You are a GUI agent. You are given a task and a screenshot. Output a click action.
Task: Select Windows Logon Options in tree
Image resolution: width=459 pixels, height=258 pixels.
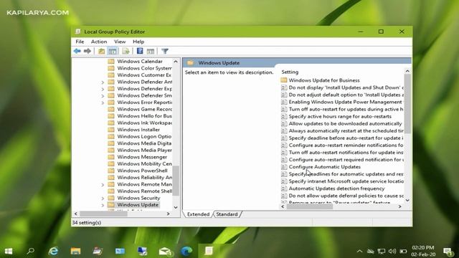click(144, 136)
